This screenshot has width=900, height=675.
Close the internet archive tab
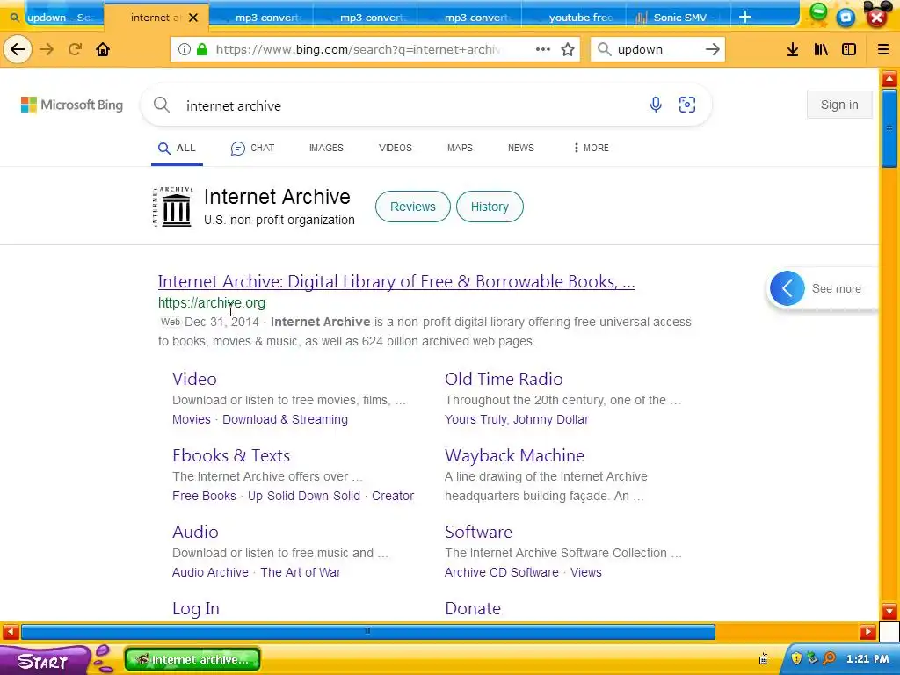coord(193,18)
